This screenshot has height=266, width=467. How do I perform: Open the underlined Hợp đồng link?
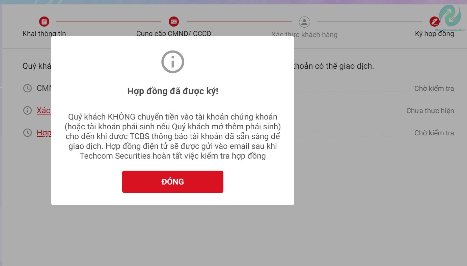tap(44, 133)
